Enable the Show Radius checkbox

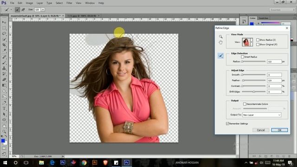pos(258,40)
